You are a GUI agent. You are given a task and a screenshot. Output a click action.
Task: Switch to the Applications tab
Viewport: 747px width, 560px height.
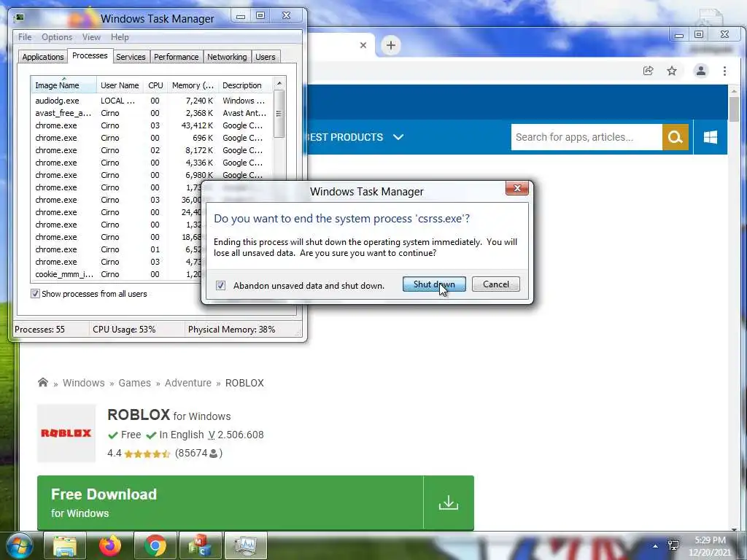(43, 57)
